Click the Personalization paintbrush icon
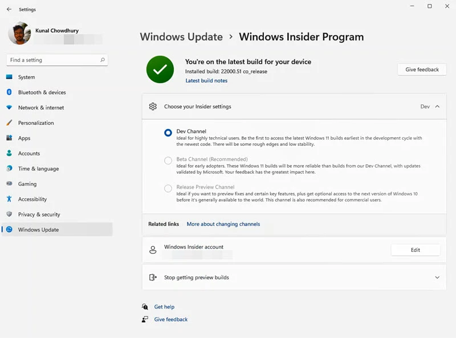 pos(9,123)
